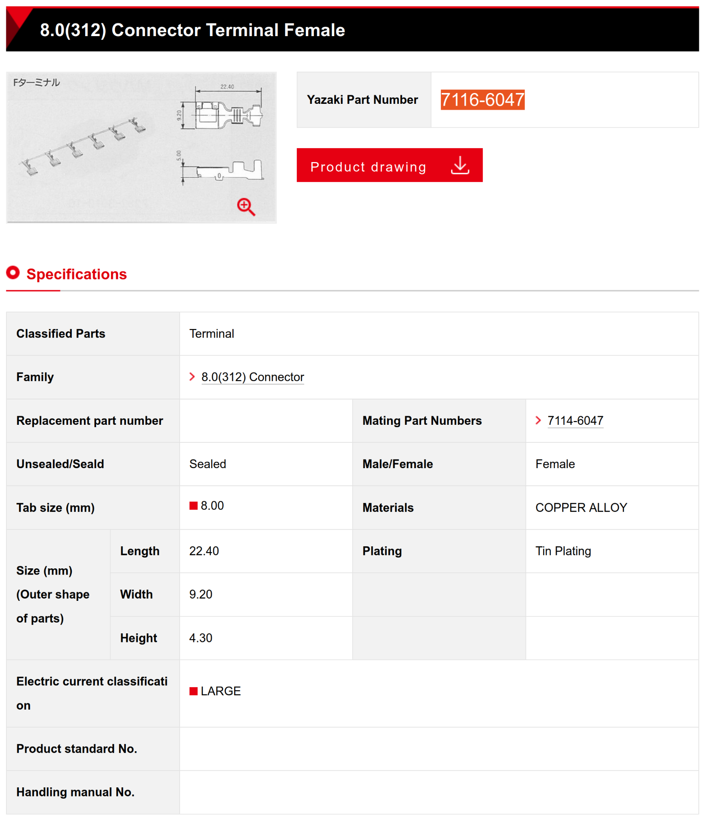Click the Yazaki Part Number label
Screen dimensions: 716x818
[362, 100]
